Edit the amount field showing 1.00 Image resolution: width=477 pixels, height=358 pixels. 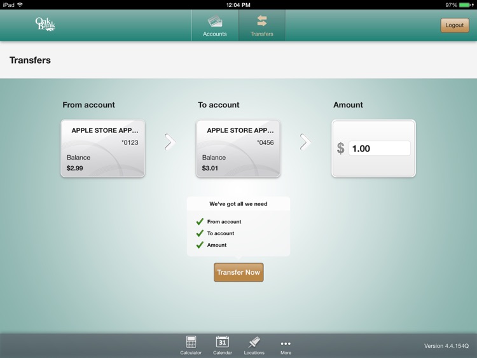(x=379, y=148)
